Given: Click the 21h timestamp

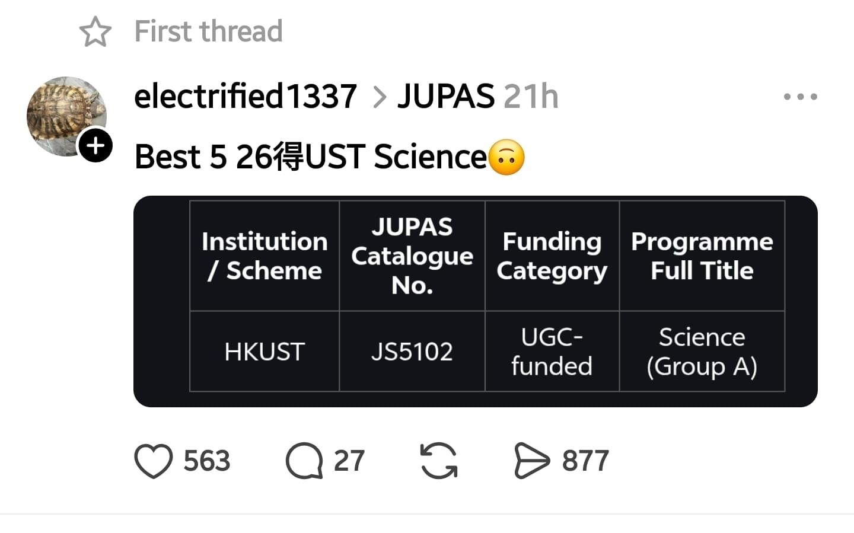Looking at the screenshot, I should point(531,96).
